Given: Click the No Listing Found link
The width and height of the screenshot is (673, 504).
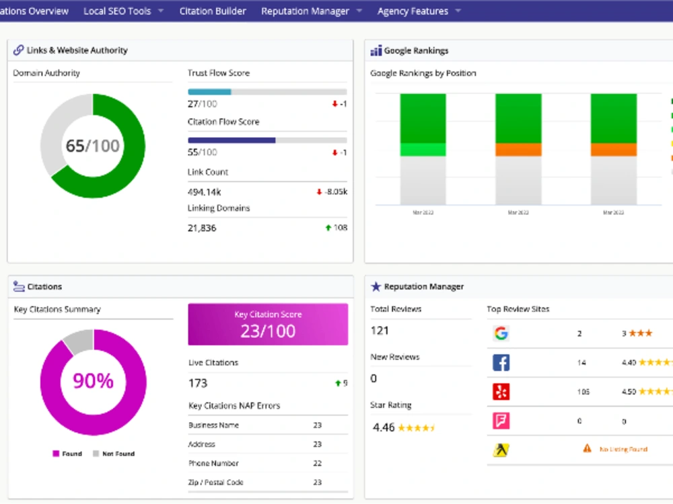Looking at the screenshot, I should pyautogui.click(x=623, y=449).
